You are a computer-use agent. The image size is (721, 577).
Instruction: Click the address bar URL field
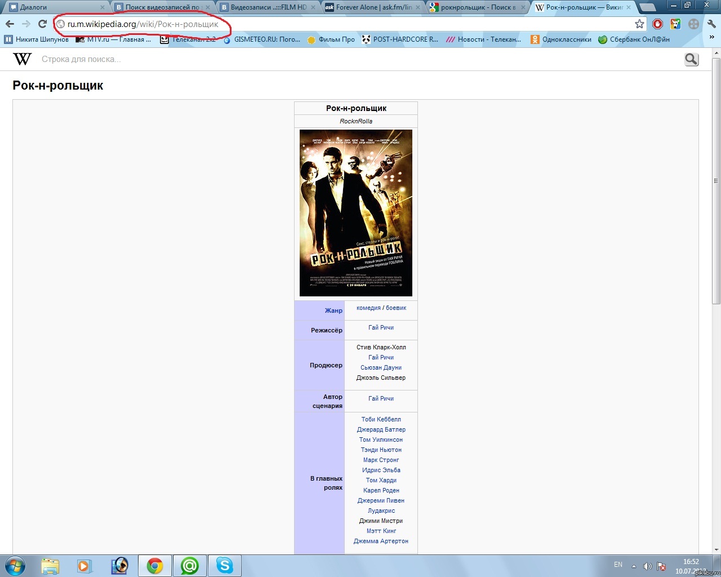point(350,24)
